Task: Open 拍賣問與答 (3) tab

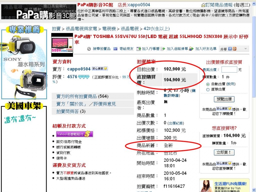Action: [93, 111]
